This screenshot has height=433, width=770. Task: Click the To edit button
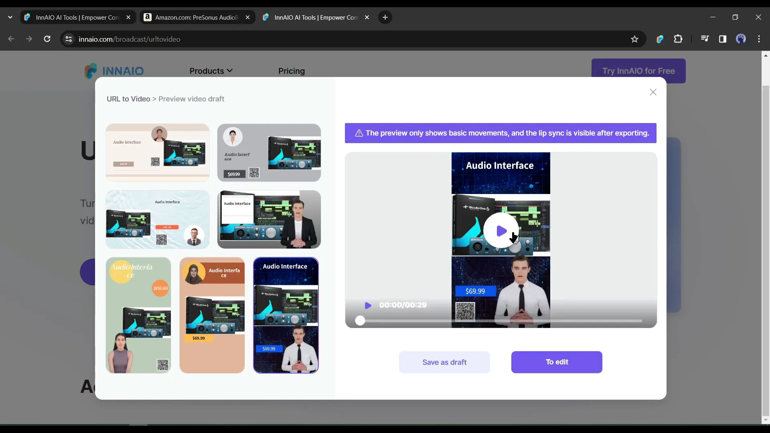pos(557,362)
